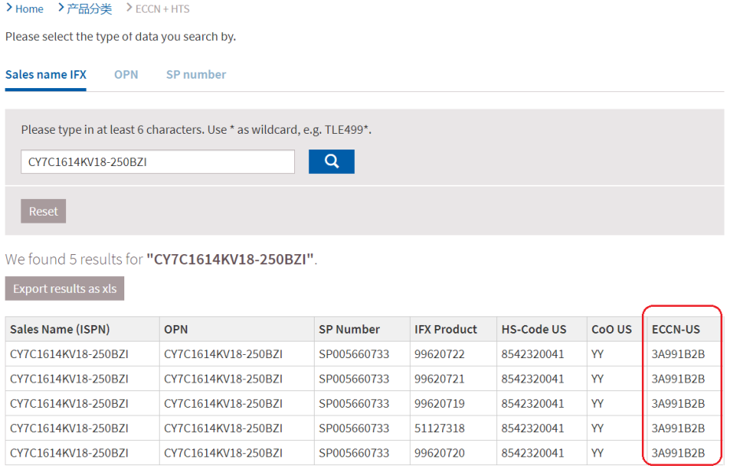Select IFX Product cell 99620722
The width and height of the screenshot is (730, 473).
point(440,354)
